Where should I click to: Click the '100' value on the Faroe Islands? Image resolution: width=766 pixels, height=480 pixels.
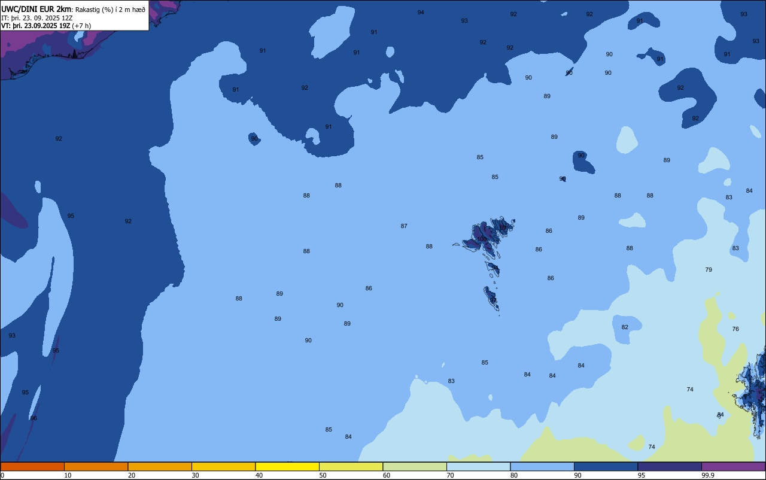482,239
